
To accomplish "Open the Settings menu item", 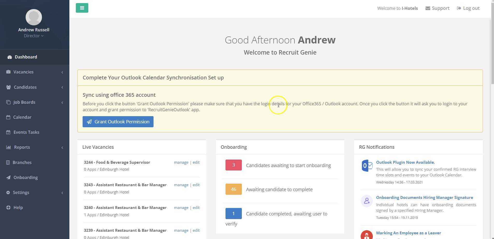I will 21,192.
